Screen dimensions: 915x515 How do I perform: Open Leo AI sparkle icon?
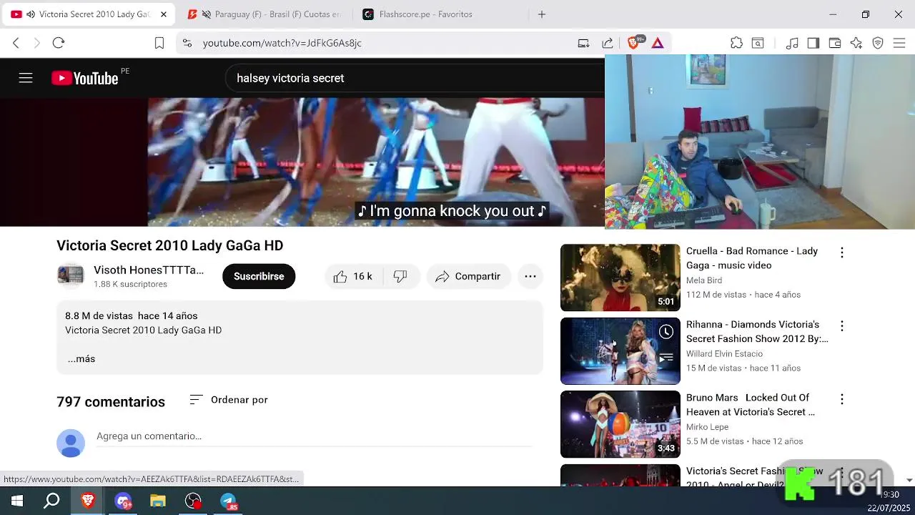point(856,43)
